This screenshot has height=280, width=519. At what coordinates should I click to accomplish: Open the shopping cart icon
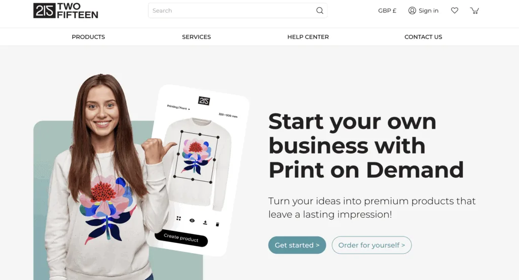point(474,11)
